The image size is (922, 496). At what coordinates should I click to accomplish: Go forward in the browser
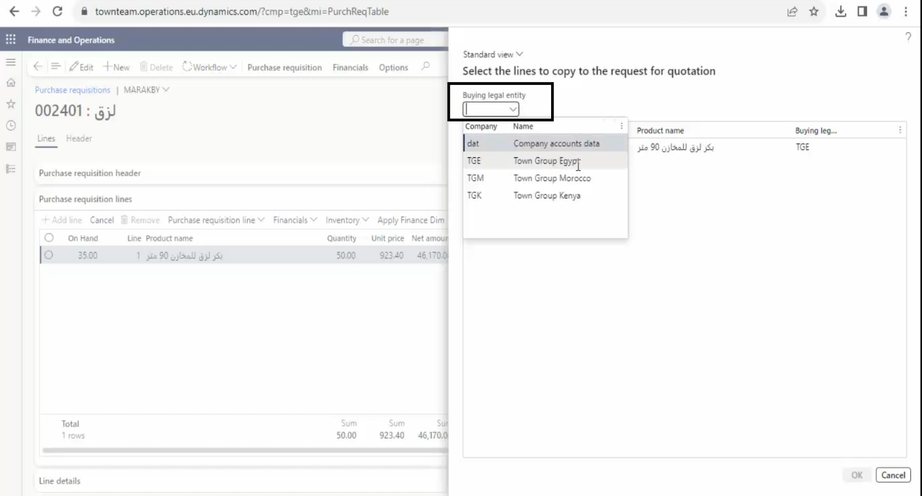coord(35,11)
